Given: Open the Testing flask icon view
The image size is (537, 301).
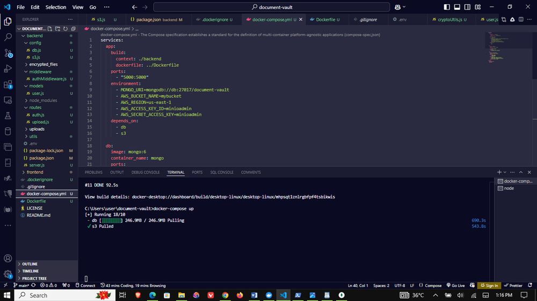Looking at the screenshot, I should 8,116.
